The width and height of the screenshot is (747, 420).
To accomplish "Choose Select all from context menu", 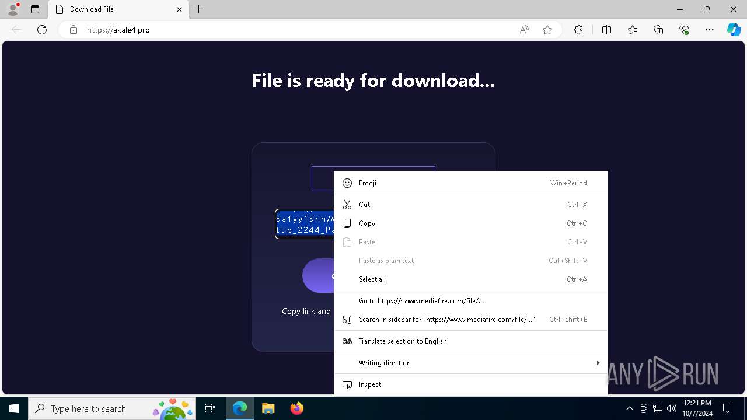I will (x=470, y=279).
